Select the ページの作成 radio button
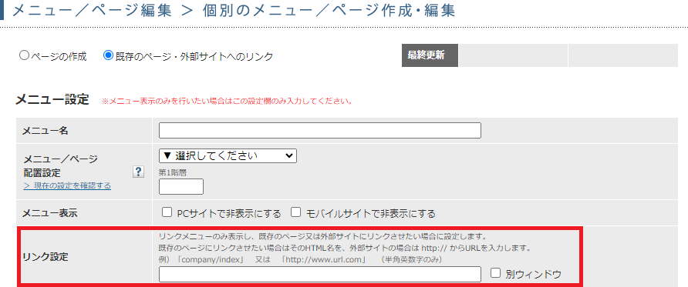 24,55
